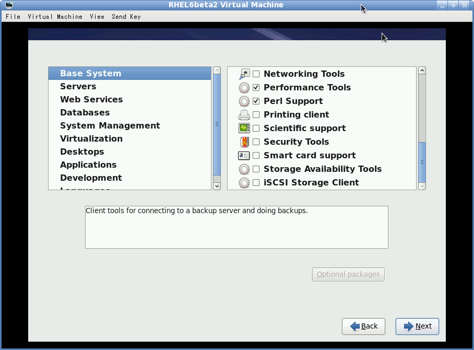This screenshot has width=474, height=350.
Task: Click the package list scroll-up arrow
Action: coord(422,71)
